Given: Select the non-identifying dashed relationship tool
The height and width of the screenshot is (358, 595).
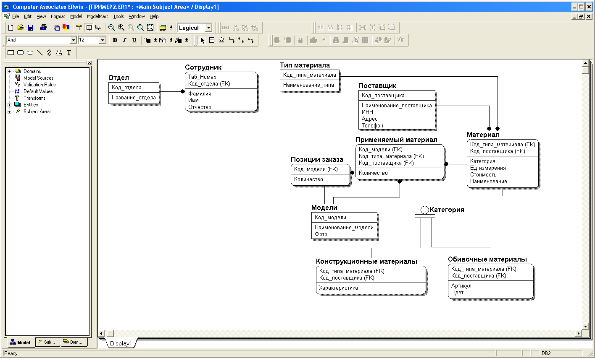Looking at the screenshot, I should click(251, 40).
